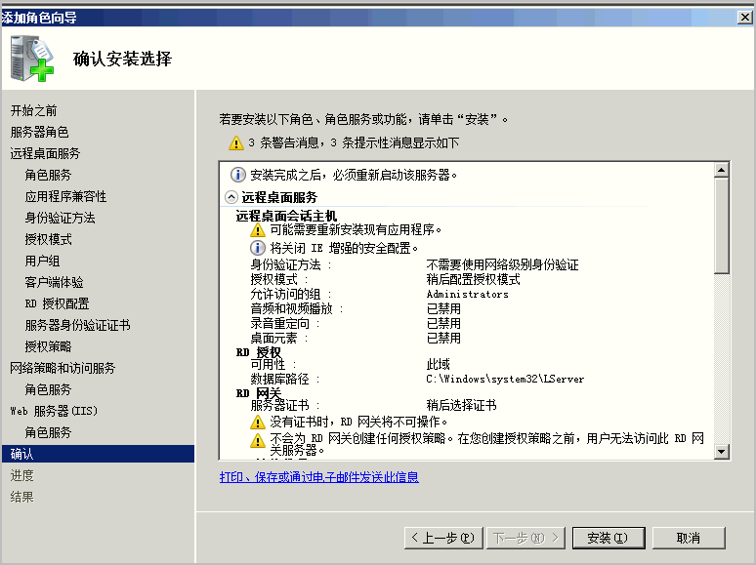Open 打印、保存或通过电子邮件发送此信息 link
Screen dimensions: 756x565
(319, 477)
